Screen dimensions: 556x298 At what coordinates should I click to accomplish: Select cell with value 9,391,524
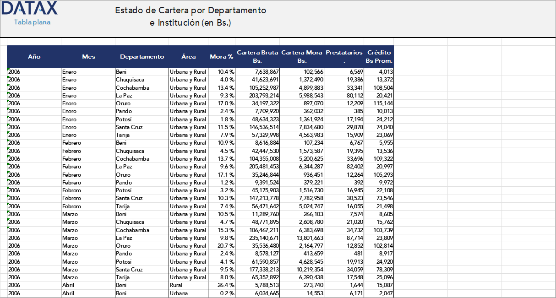click(257, 183)
